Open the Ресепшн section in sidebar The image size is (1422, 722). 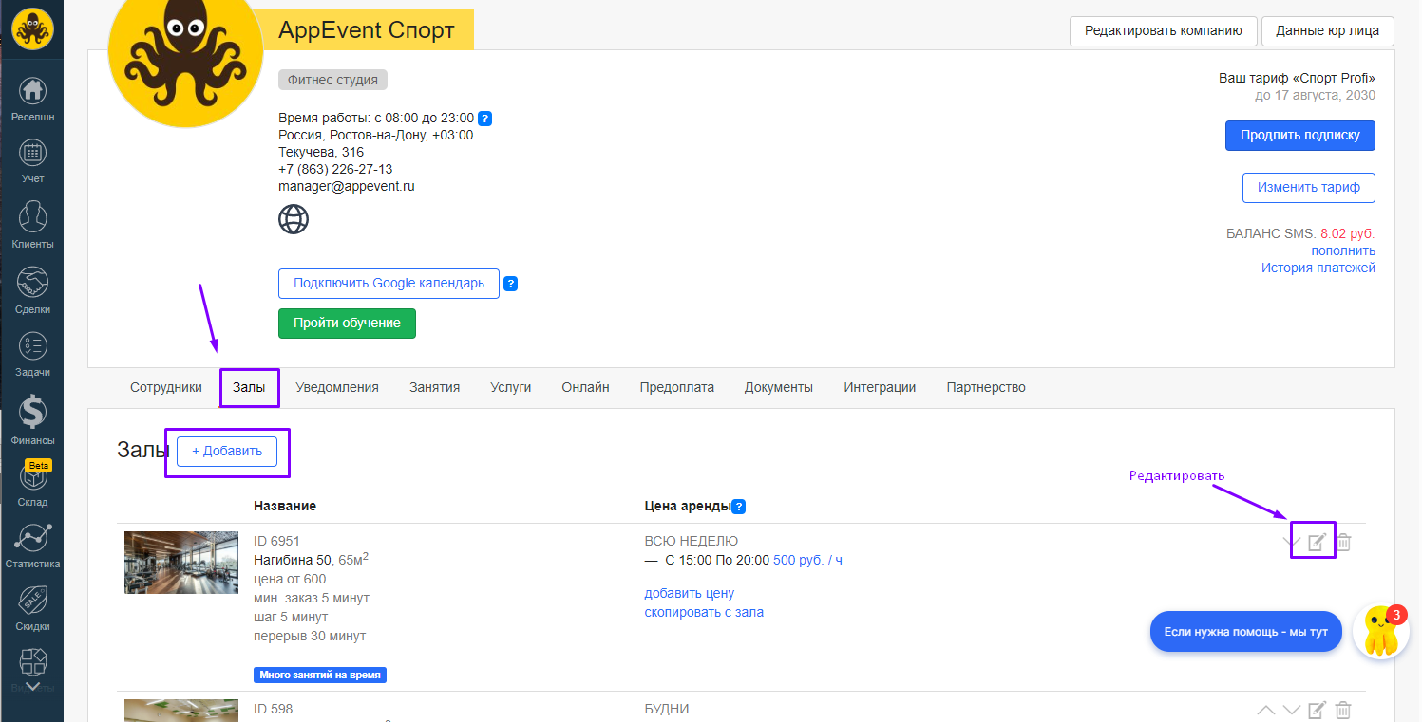(32, 99)
